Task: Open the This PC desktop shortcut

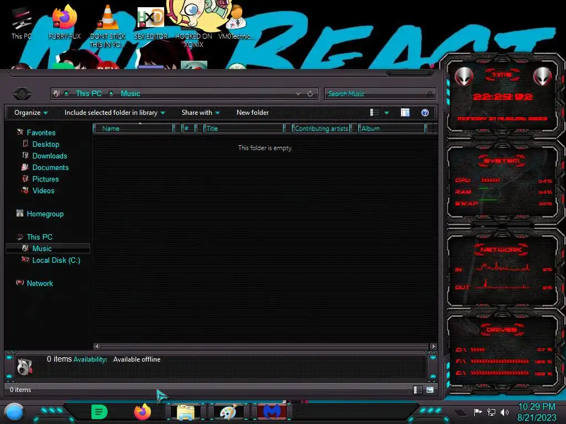Action: click(x=22, y=23)
